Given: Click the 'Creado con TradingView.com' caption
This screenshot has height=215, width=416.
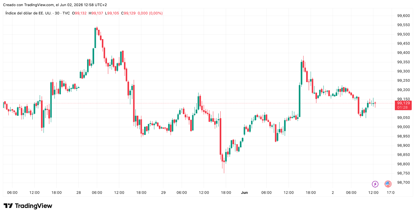Looking at the screenshot, I should tap(29, 5).
